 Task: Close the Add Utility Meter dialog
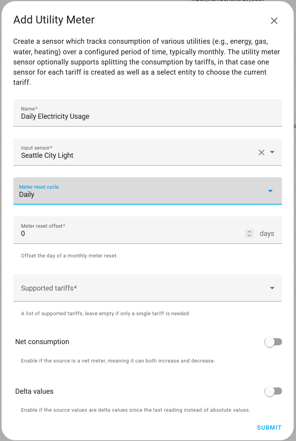click(x=274, y=21)
